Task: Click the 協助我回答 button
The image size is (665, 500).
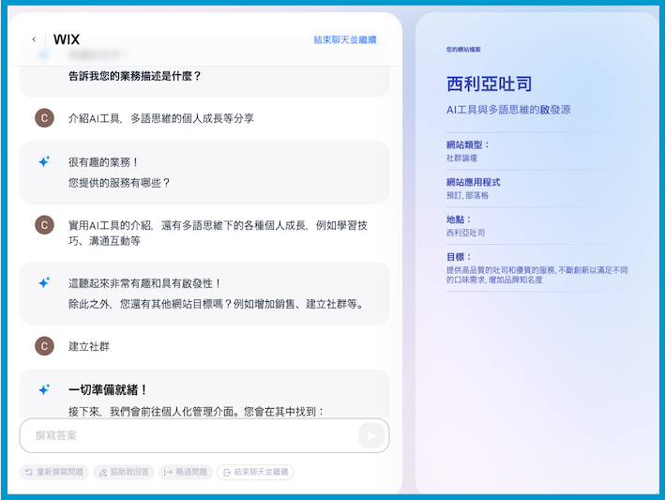Action: pyautogui.click(x=124, y=472)
